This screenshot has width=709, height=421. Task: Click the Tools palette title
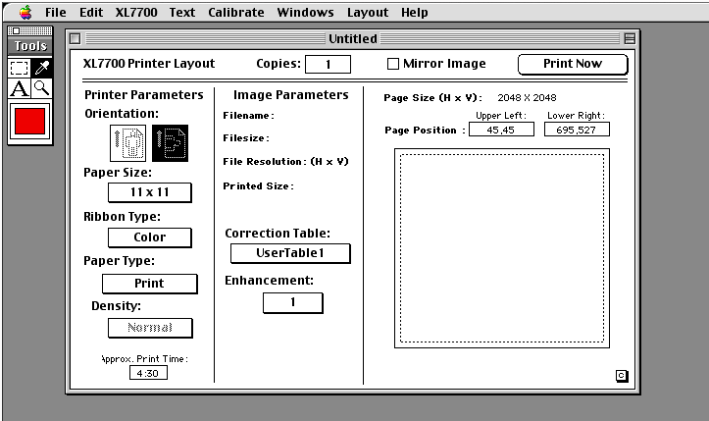(x=30, y=46)
